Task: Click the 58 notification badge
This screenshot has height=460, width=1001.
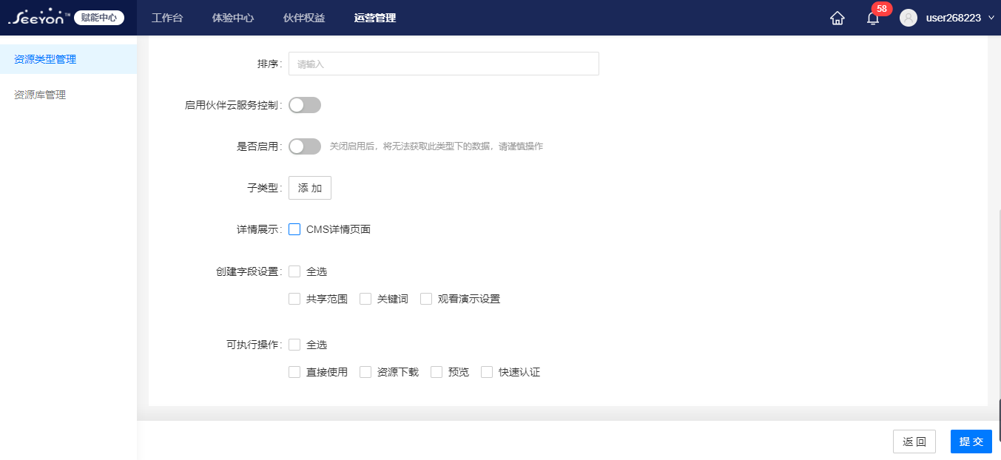Action: 882,9
